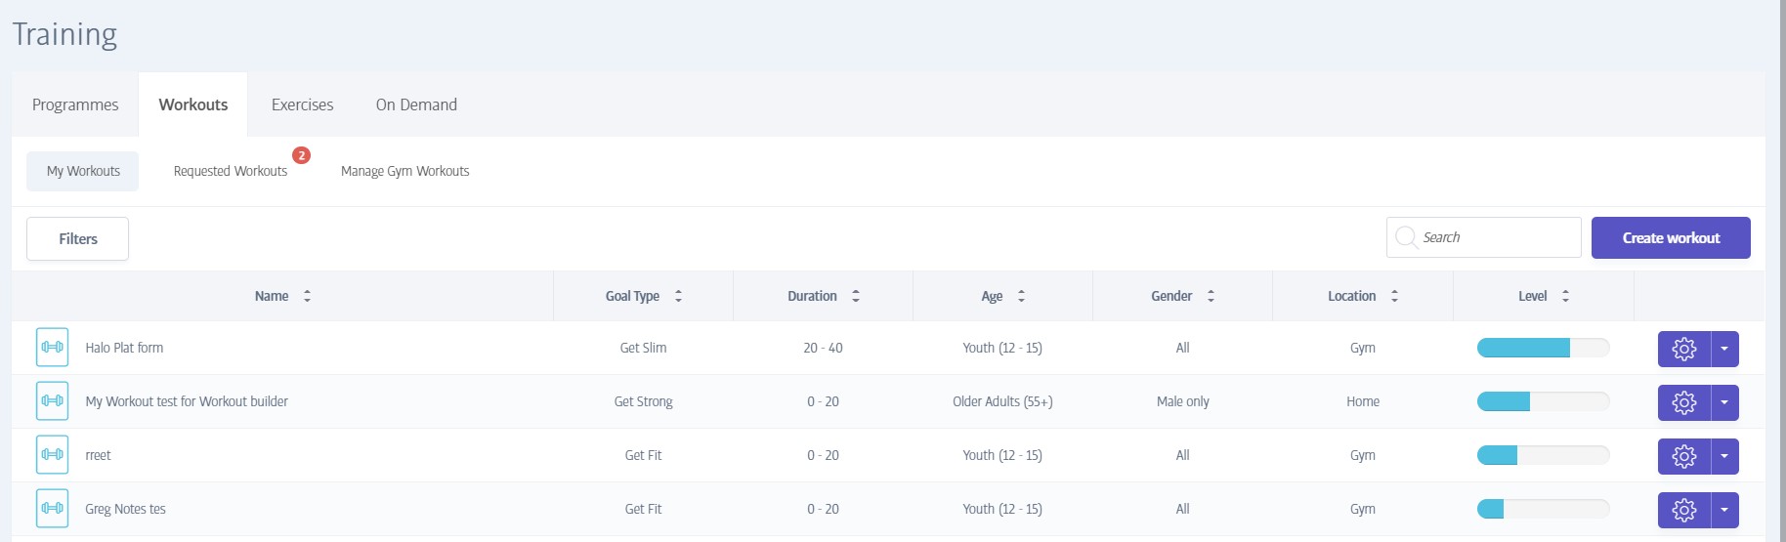Click dumbbell icon beside Greg Notes tes

53,509
